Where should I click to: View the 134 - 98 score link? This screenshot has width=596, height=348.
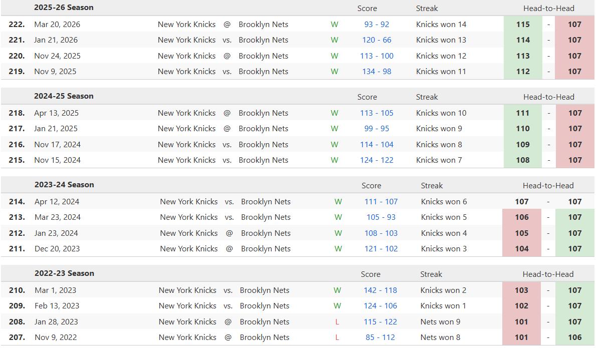(376, 72)
